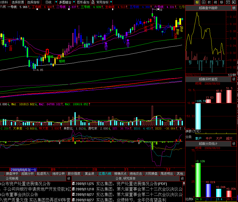
Task: Open document icon for first 2009/10/27 announcement
Action: click(x=73, y=194)
